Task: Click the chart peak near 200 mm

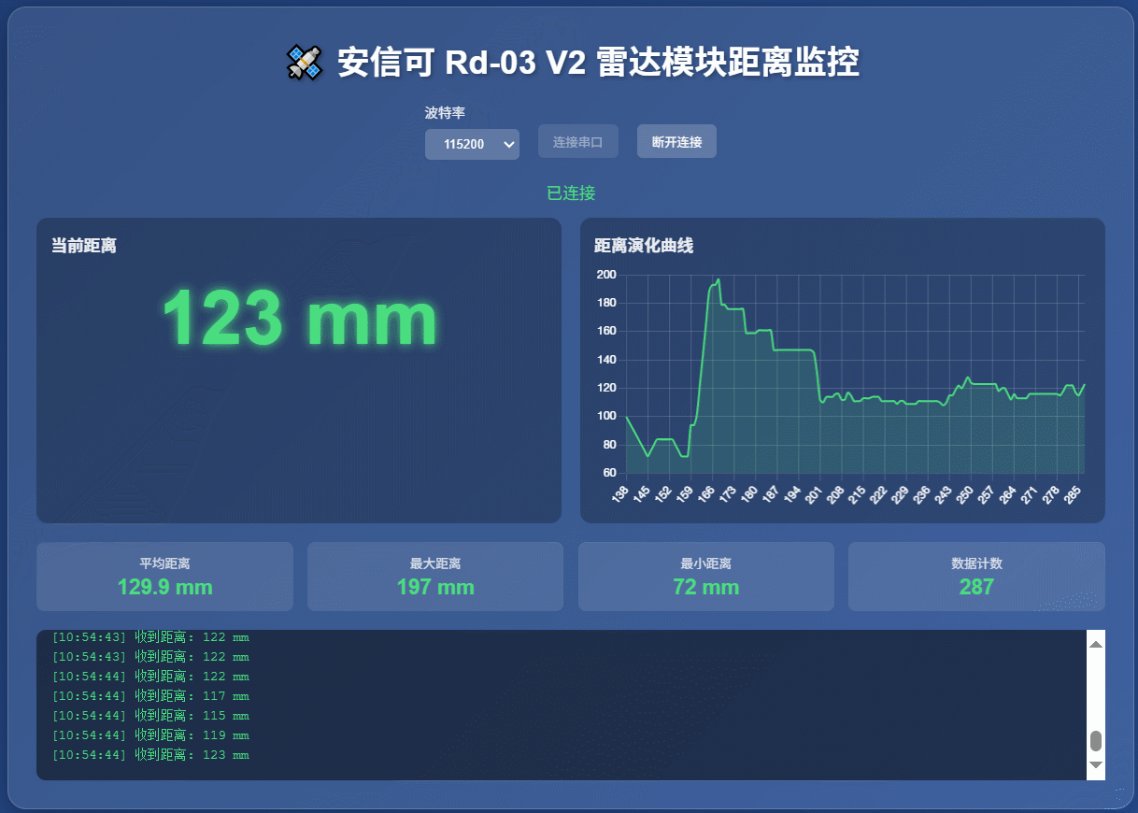Action: click(718, 279)
